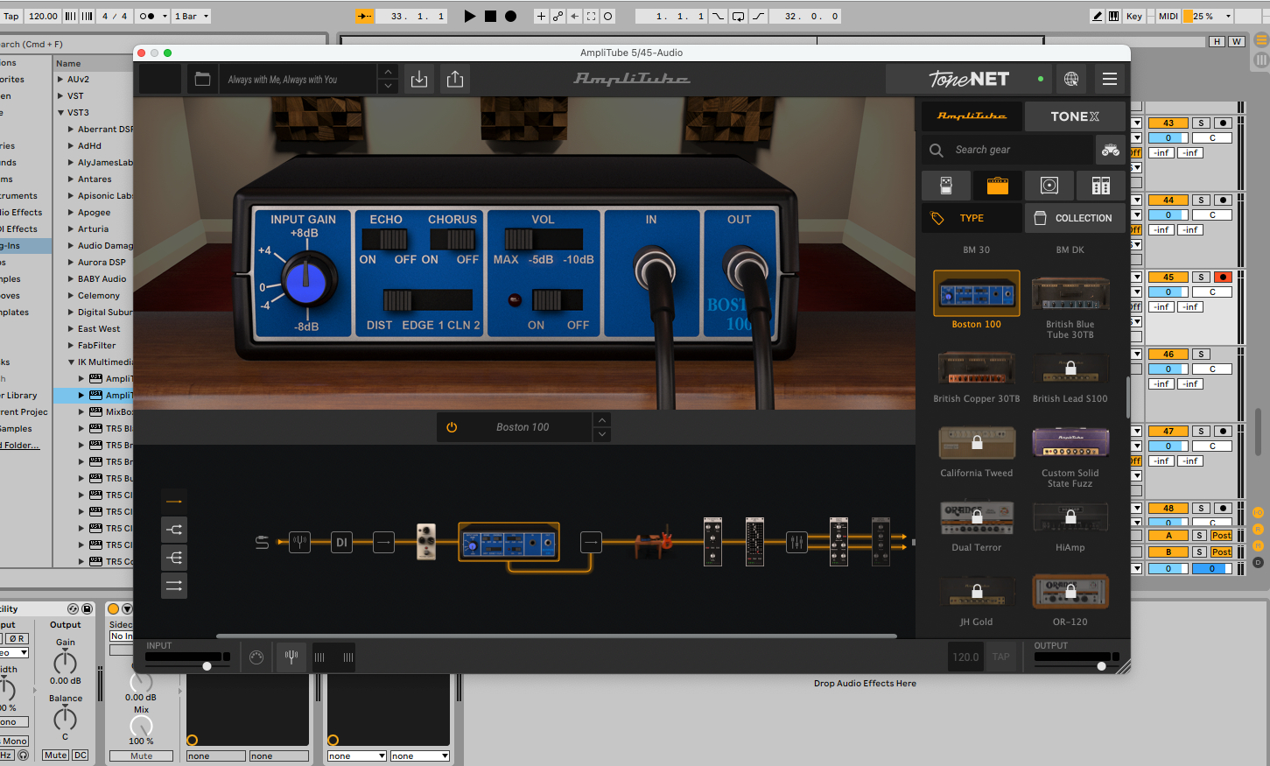The height and width of the screenshot is (766, 1270).
Task: Step to the previous preset with up arrow
Action: [x=388, y=71]
